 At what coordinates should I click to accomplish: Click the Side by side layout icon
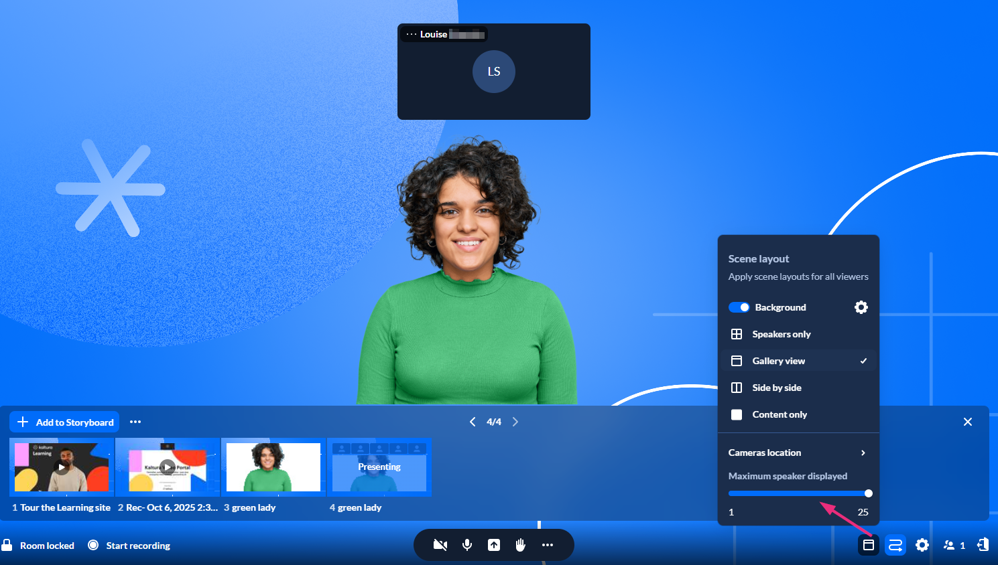[737, 388]
